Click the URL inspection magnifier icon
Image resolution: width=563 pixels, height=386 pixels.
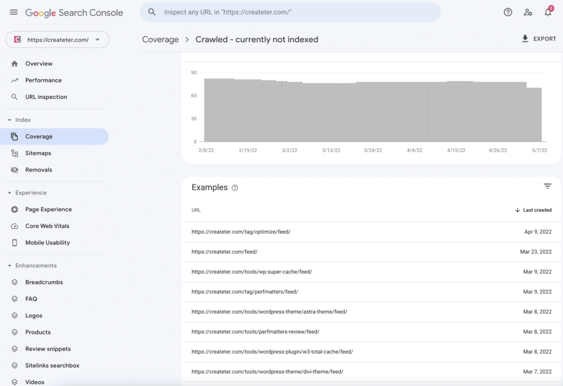(x=14, y=97)
